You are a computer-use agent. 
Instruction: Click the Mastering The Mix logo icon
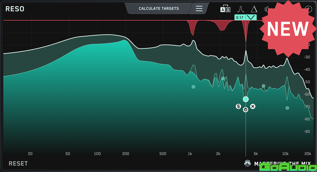pos(247,163)
